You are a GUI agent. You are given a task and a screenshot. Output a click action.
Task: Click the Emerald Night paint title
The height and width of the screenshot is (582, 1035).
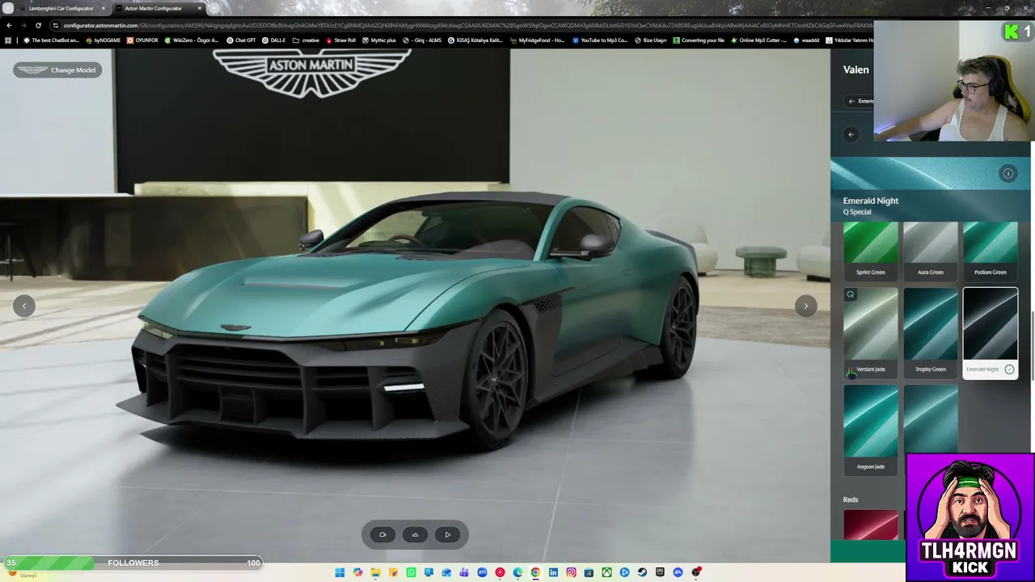[x=871, y=200]
